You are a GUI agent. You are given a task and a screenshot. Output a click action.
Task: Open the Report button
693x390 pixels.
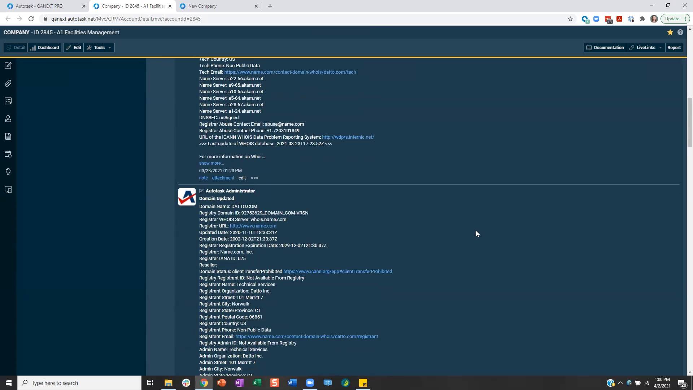point(674,48)
